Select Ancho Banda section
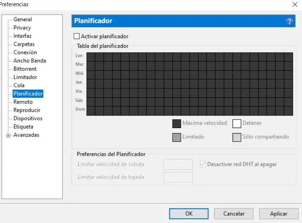302x223 pixels. (x=30, y=61)
